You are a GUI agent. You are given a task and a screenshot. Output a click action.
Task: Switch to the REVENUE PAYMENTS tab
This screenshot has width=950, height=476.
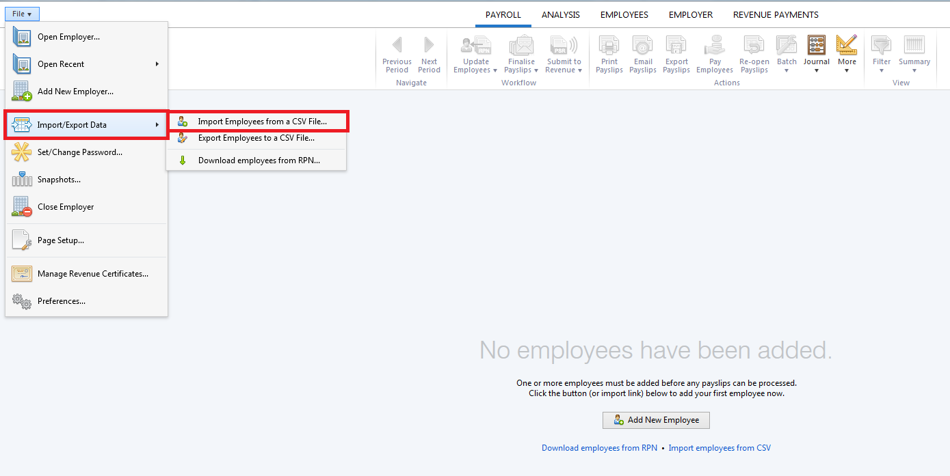coord(776,14)
